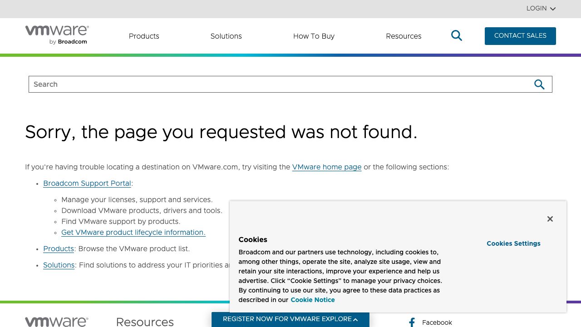The height and width of the screenshot is (327, 581).
Task: Close the Cookies banner with X
Action: click(550, 219)
